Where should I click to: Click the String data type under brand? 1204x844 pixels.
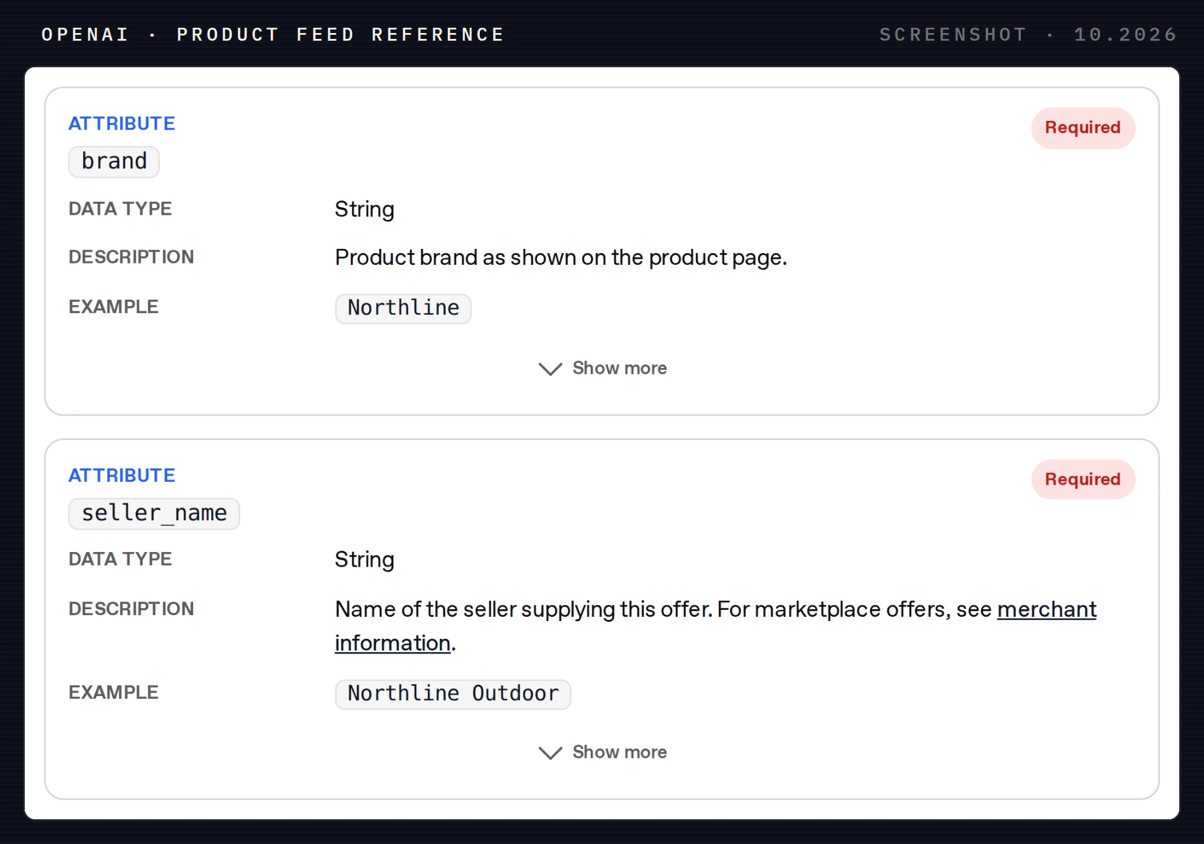point(364,209)
